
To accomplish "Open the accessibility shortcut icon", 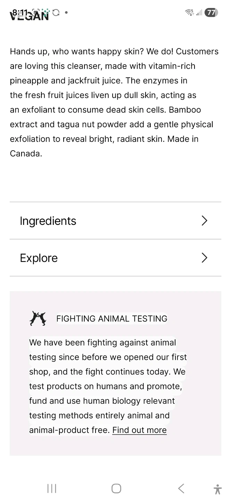I will 217,489.
